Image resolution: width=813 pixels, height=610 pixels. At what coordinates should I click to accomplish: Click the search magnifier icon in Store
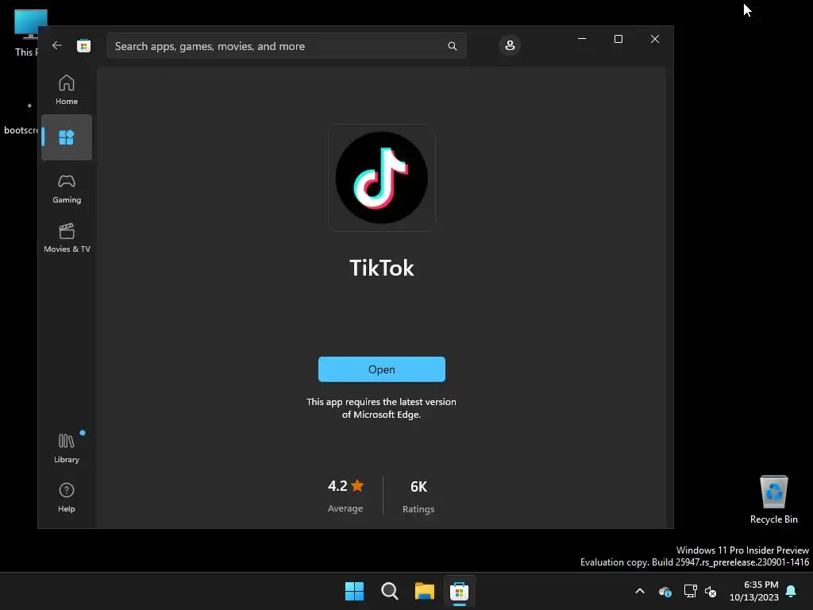(x=452, y=46)
